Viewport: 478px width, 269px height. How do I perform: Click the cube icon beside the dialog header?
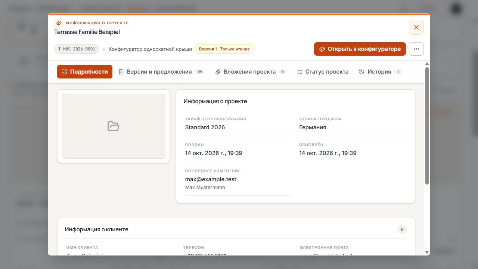point(59,23)
